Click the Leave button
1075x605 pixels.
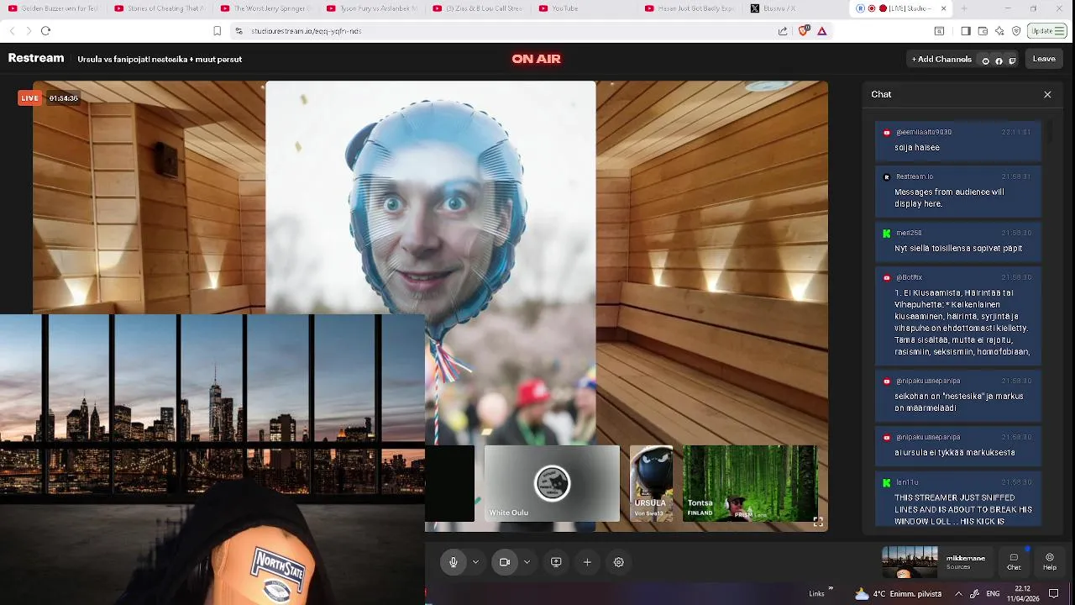click(1044, 59)
